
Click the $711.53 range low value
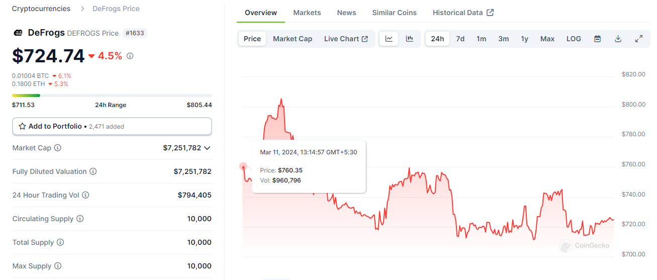tap(23, 105)
